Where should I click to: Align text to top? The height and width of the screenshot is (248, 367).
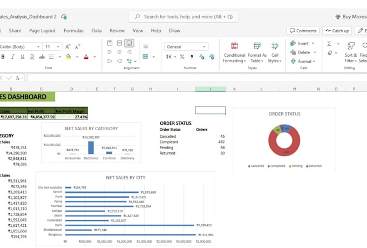pyautogui.click(x=110, y=43)
